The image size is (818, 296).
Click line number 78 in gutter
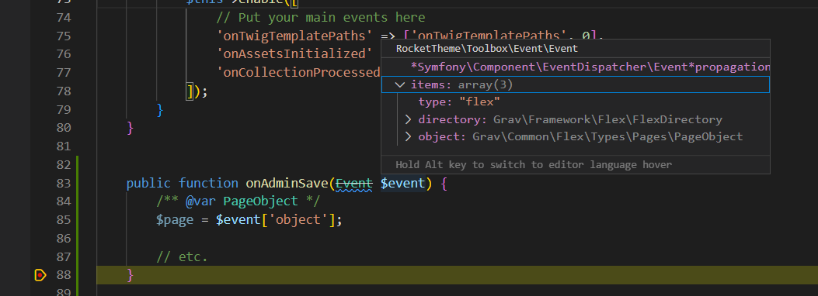pos(63,91)
